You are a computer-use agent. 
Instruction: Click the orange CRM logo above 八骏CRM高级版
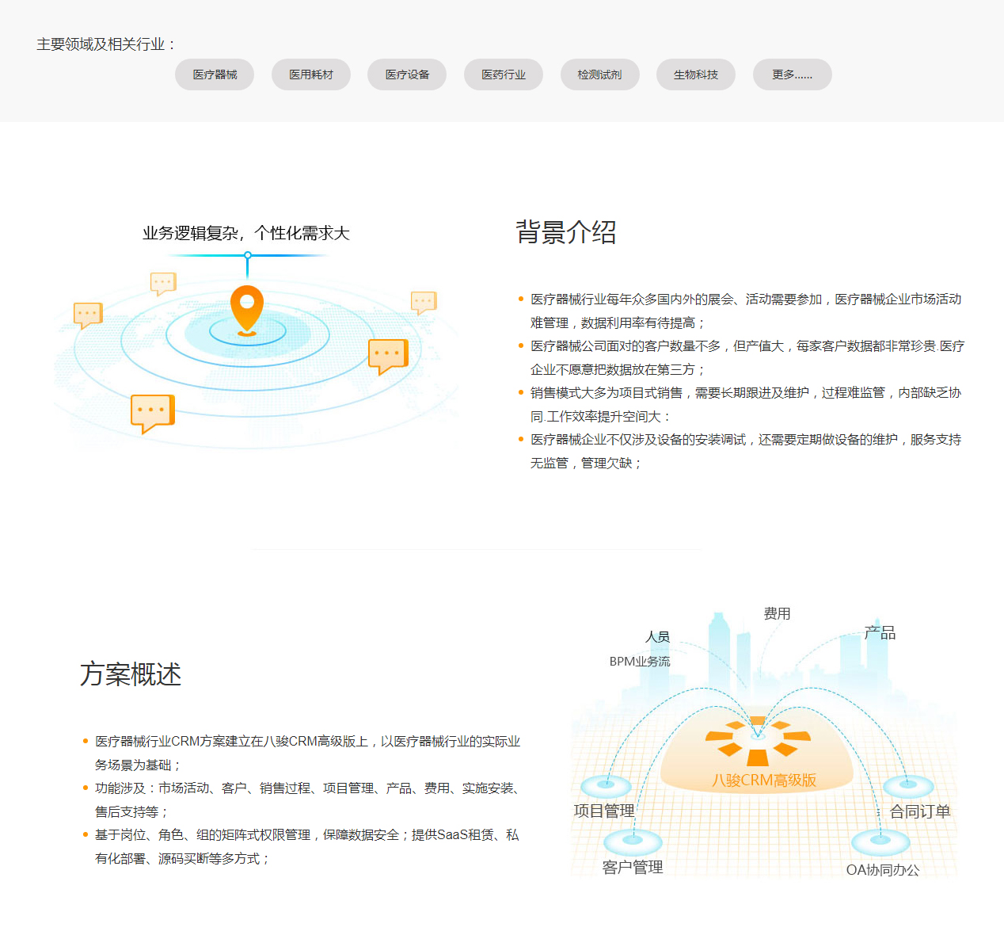click(x=758, y=742)
